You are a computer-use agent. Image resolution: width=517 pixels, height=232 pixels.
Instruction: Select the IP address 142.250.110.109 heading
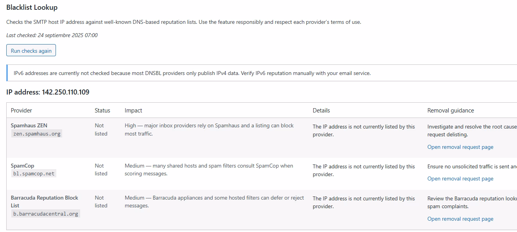[x=48, y=92]
